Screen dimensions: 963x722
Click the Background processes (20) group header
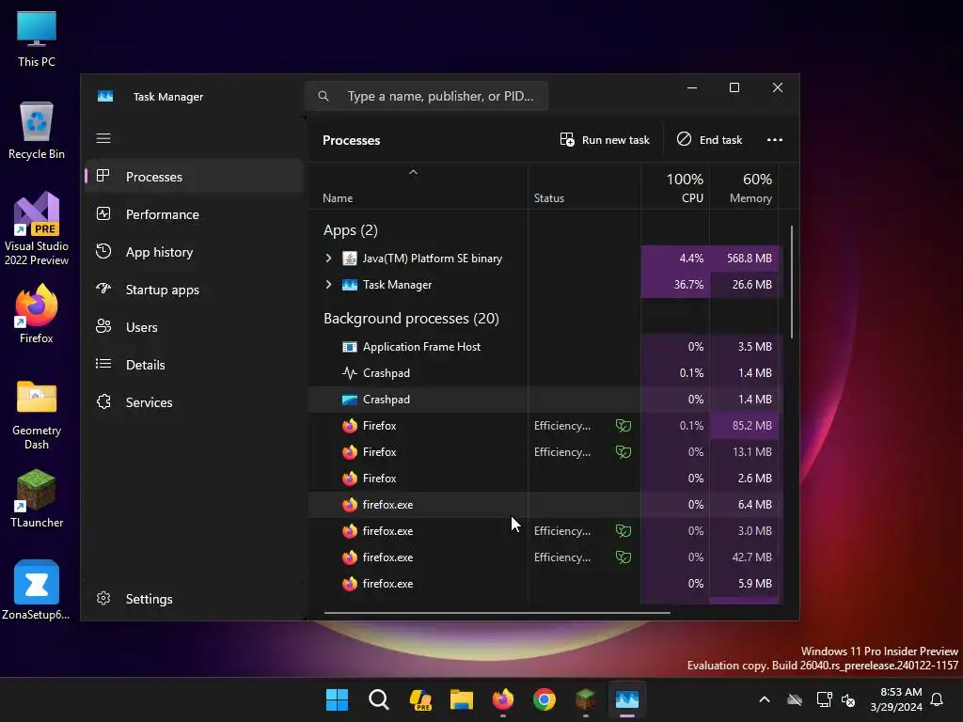(411, 319)
